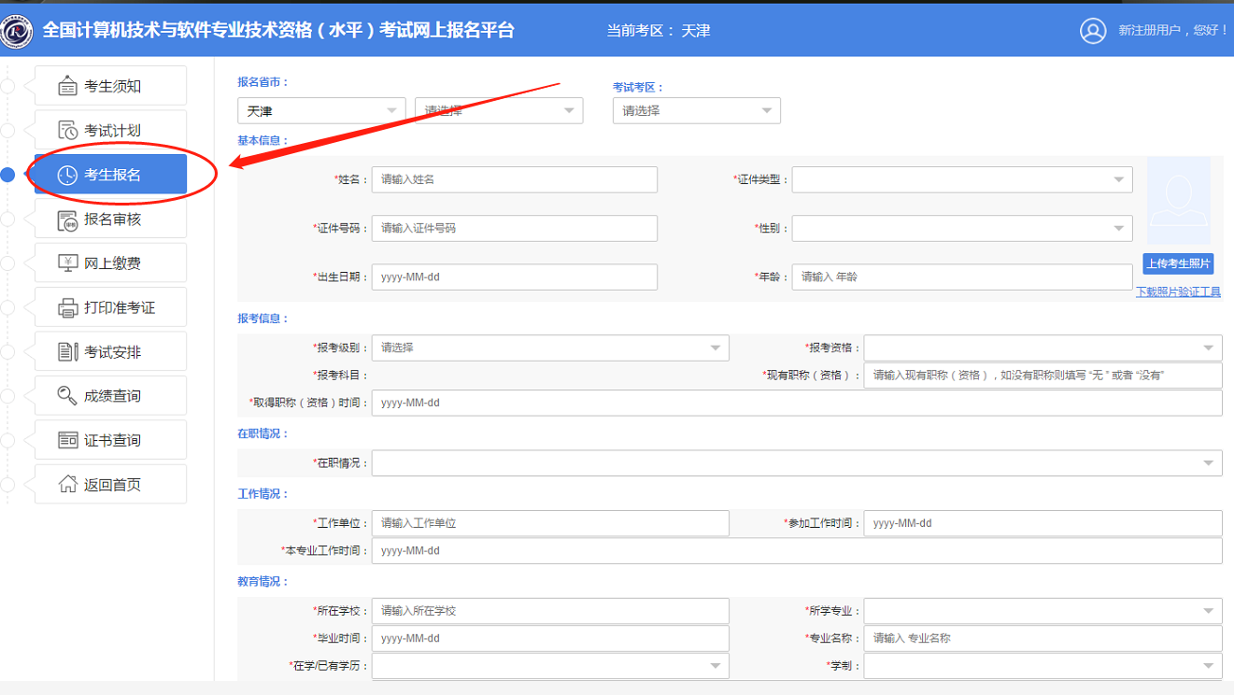Click the 报名审核 sidebar icon

point(67,220)
